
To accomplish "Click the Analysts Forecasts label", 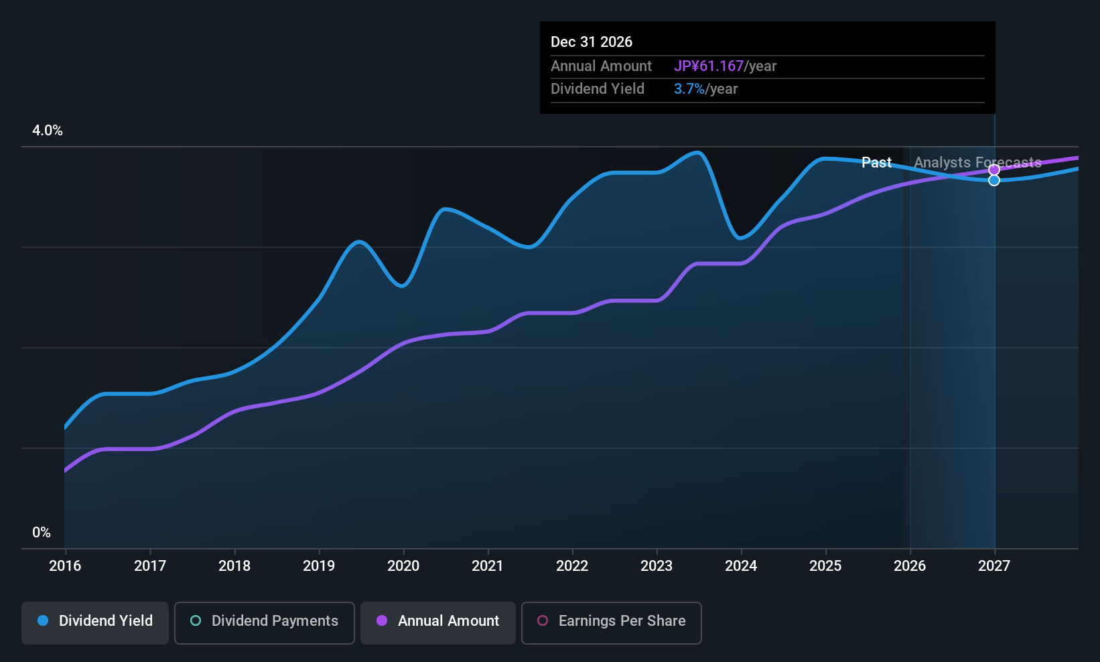I will pos(977,163).
